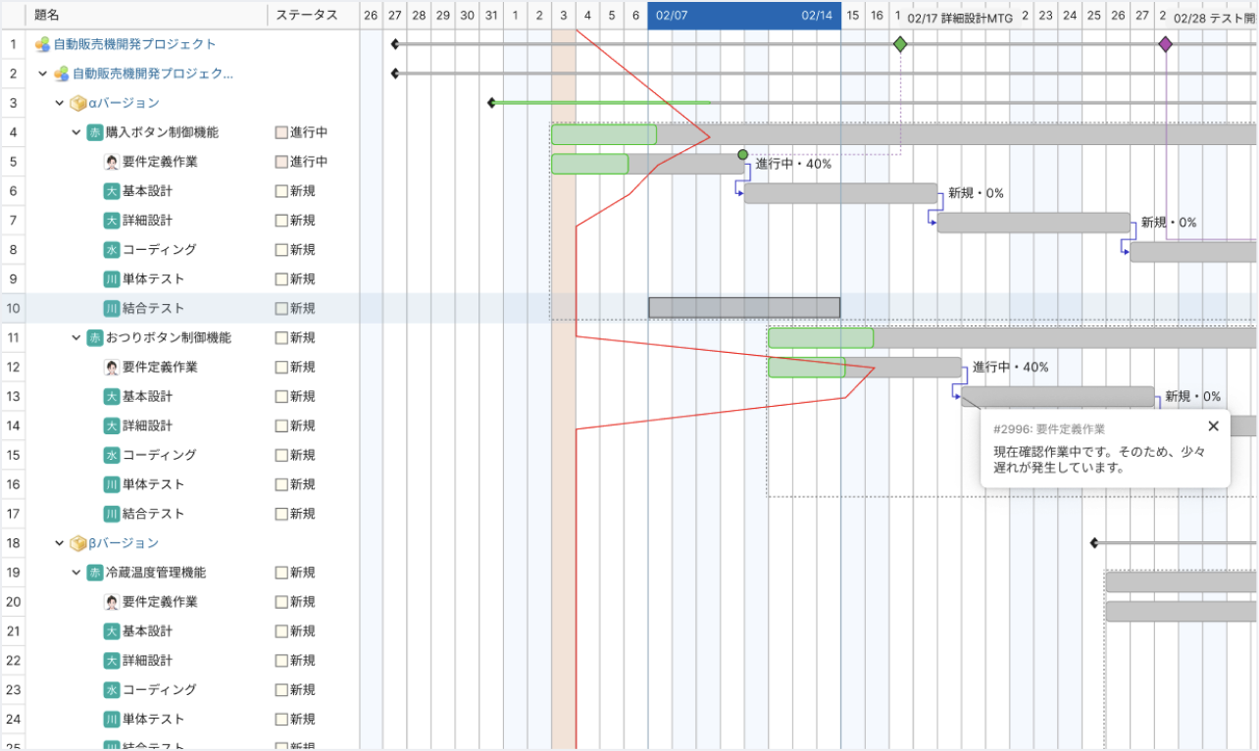Close the #2996 要件定義作業 tooltip popup
1259x751 pixels.
(x=1213, y=426)
